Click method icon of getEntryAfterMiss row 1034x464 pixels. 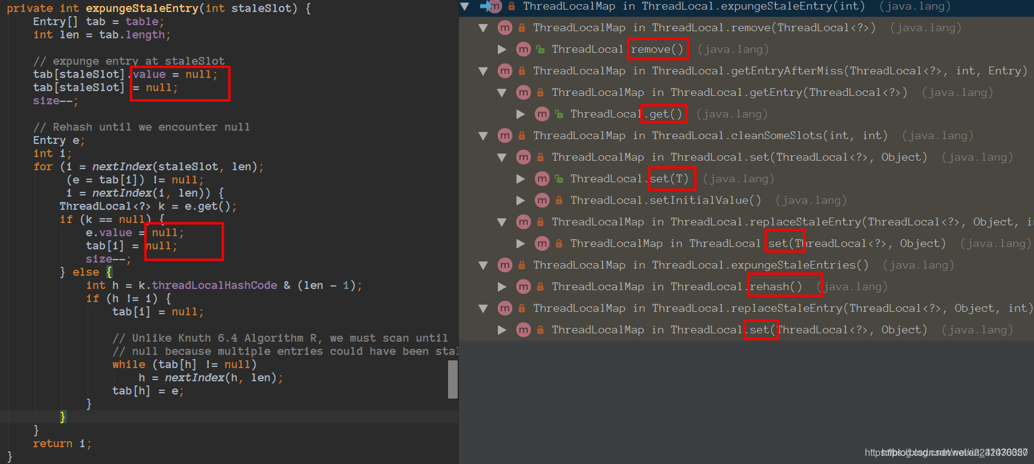coord(505,71)
